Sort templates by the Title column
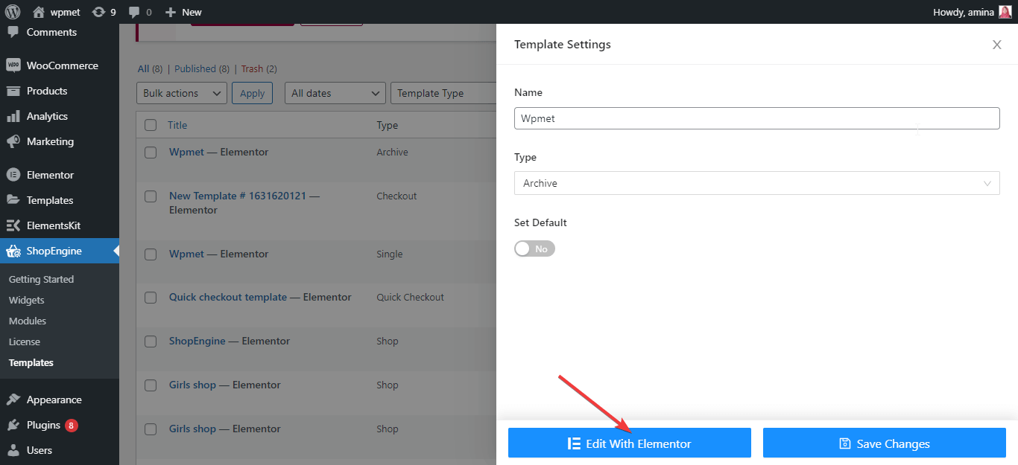 pos(177,125)
